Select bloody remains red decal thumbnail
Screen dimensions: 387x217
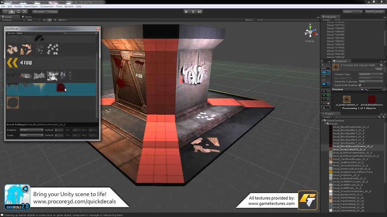click(x=61, y=88)
